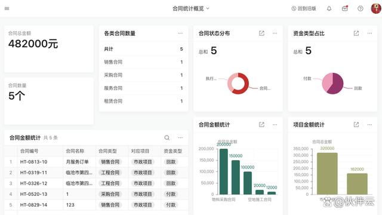382x215 pixels.
Task: Open fullscreen icon for 项目金额统计
Action: pyautogui.click(x=356, y=125)
